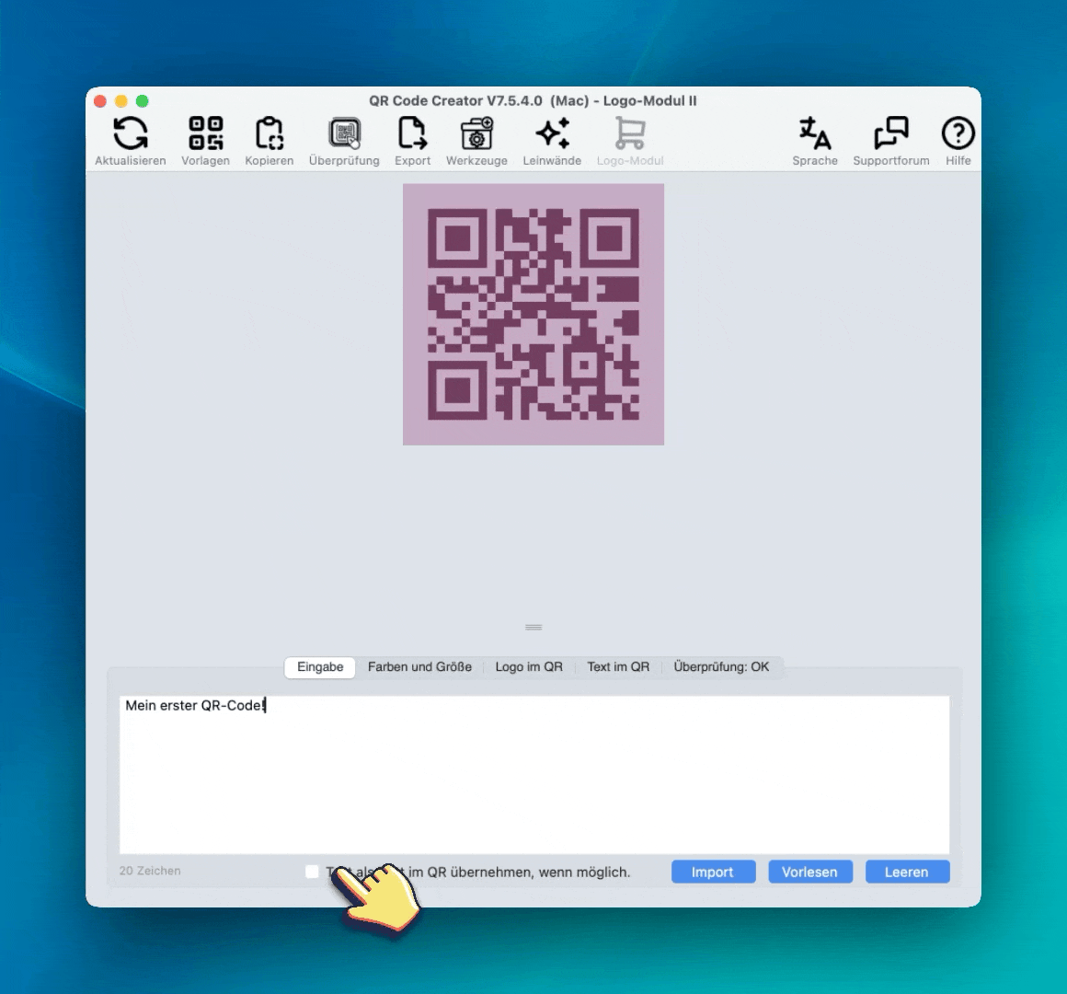1067x994 pixels.
Task: Open the Sprache language icon
Action: pyautogui.click(x=815, y=134)
